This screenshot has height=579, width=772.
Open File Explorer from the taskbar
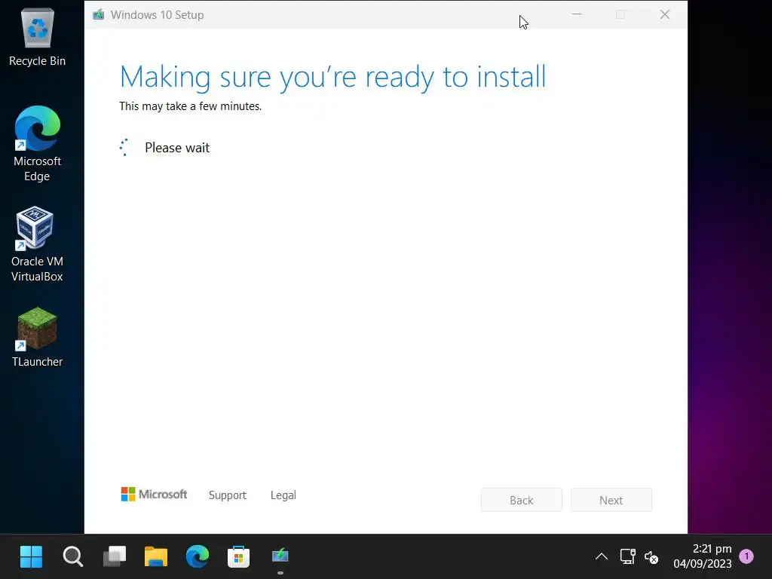[155, 557]
